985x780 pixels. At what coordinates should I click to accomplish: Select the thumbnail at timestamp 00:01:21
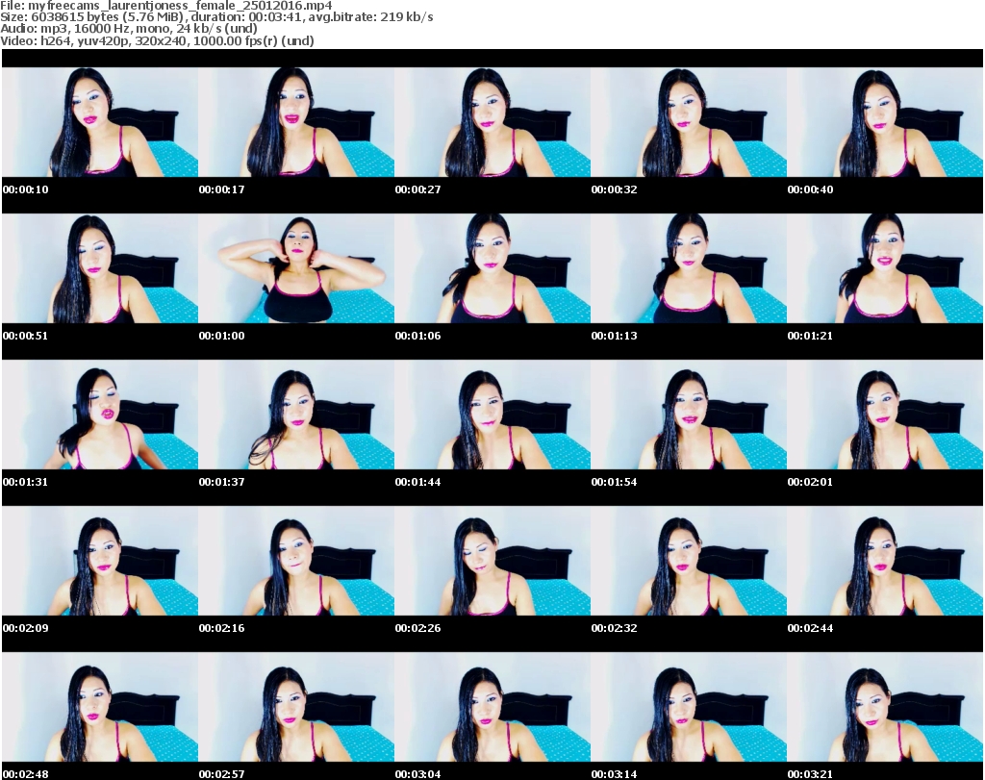(885, 268)
